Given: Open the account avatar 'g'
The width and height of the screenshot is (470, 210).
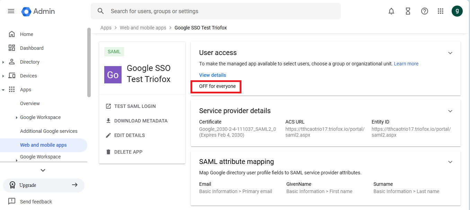Looking at the screenshot, I should (457, 11).
